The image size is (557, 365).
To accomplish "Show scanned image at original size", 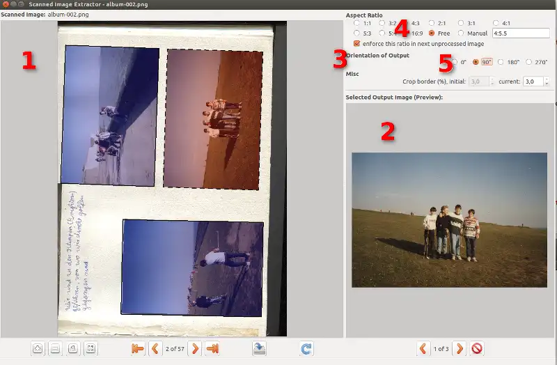I will pos(73,349).
